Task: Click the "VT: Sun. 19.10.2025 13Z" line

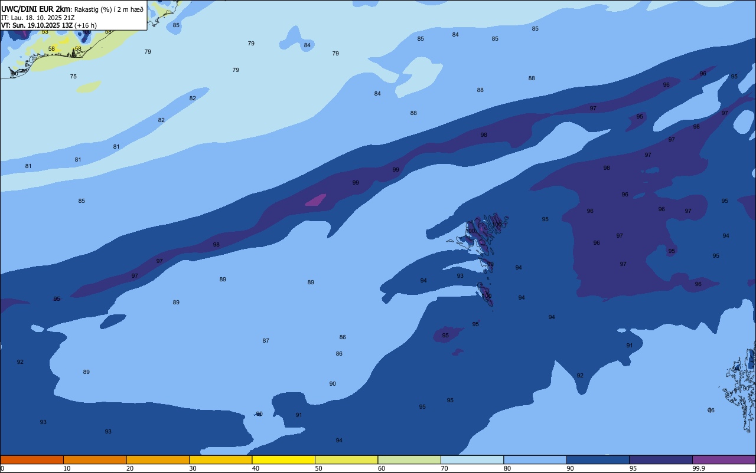Action: 37,25
